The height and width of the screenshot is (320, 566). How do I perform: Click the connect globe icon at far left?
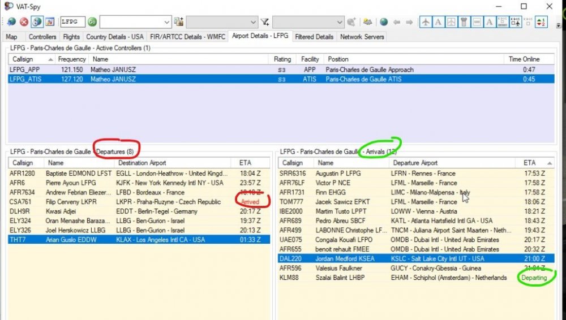click(x=11, y=22)
